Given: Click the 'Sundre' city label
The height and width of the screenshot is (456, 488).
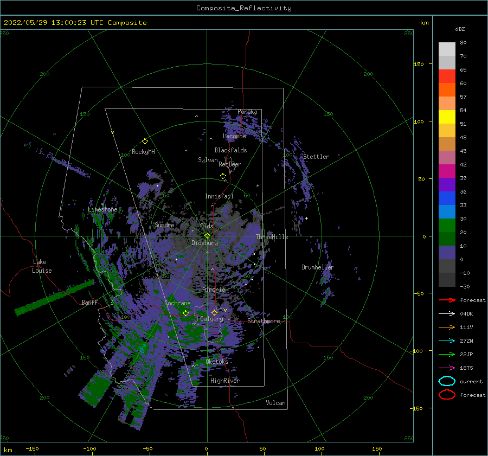Looking at the screenshot, I should click(x=164, y=225).
